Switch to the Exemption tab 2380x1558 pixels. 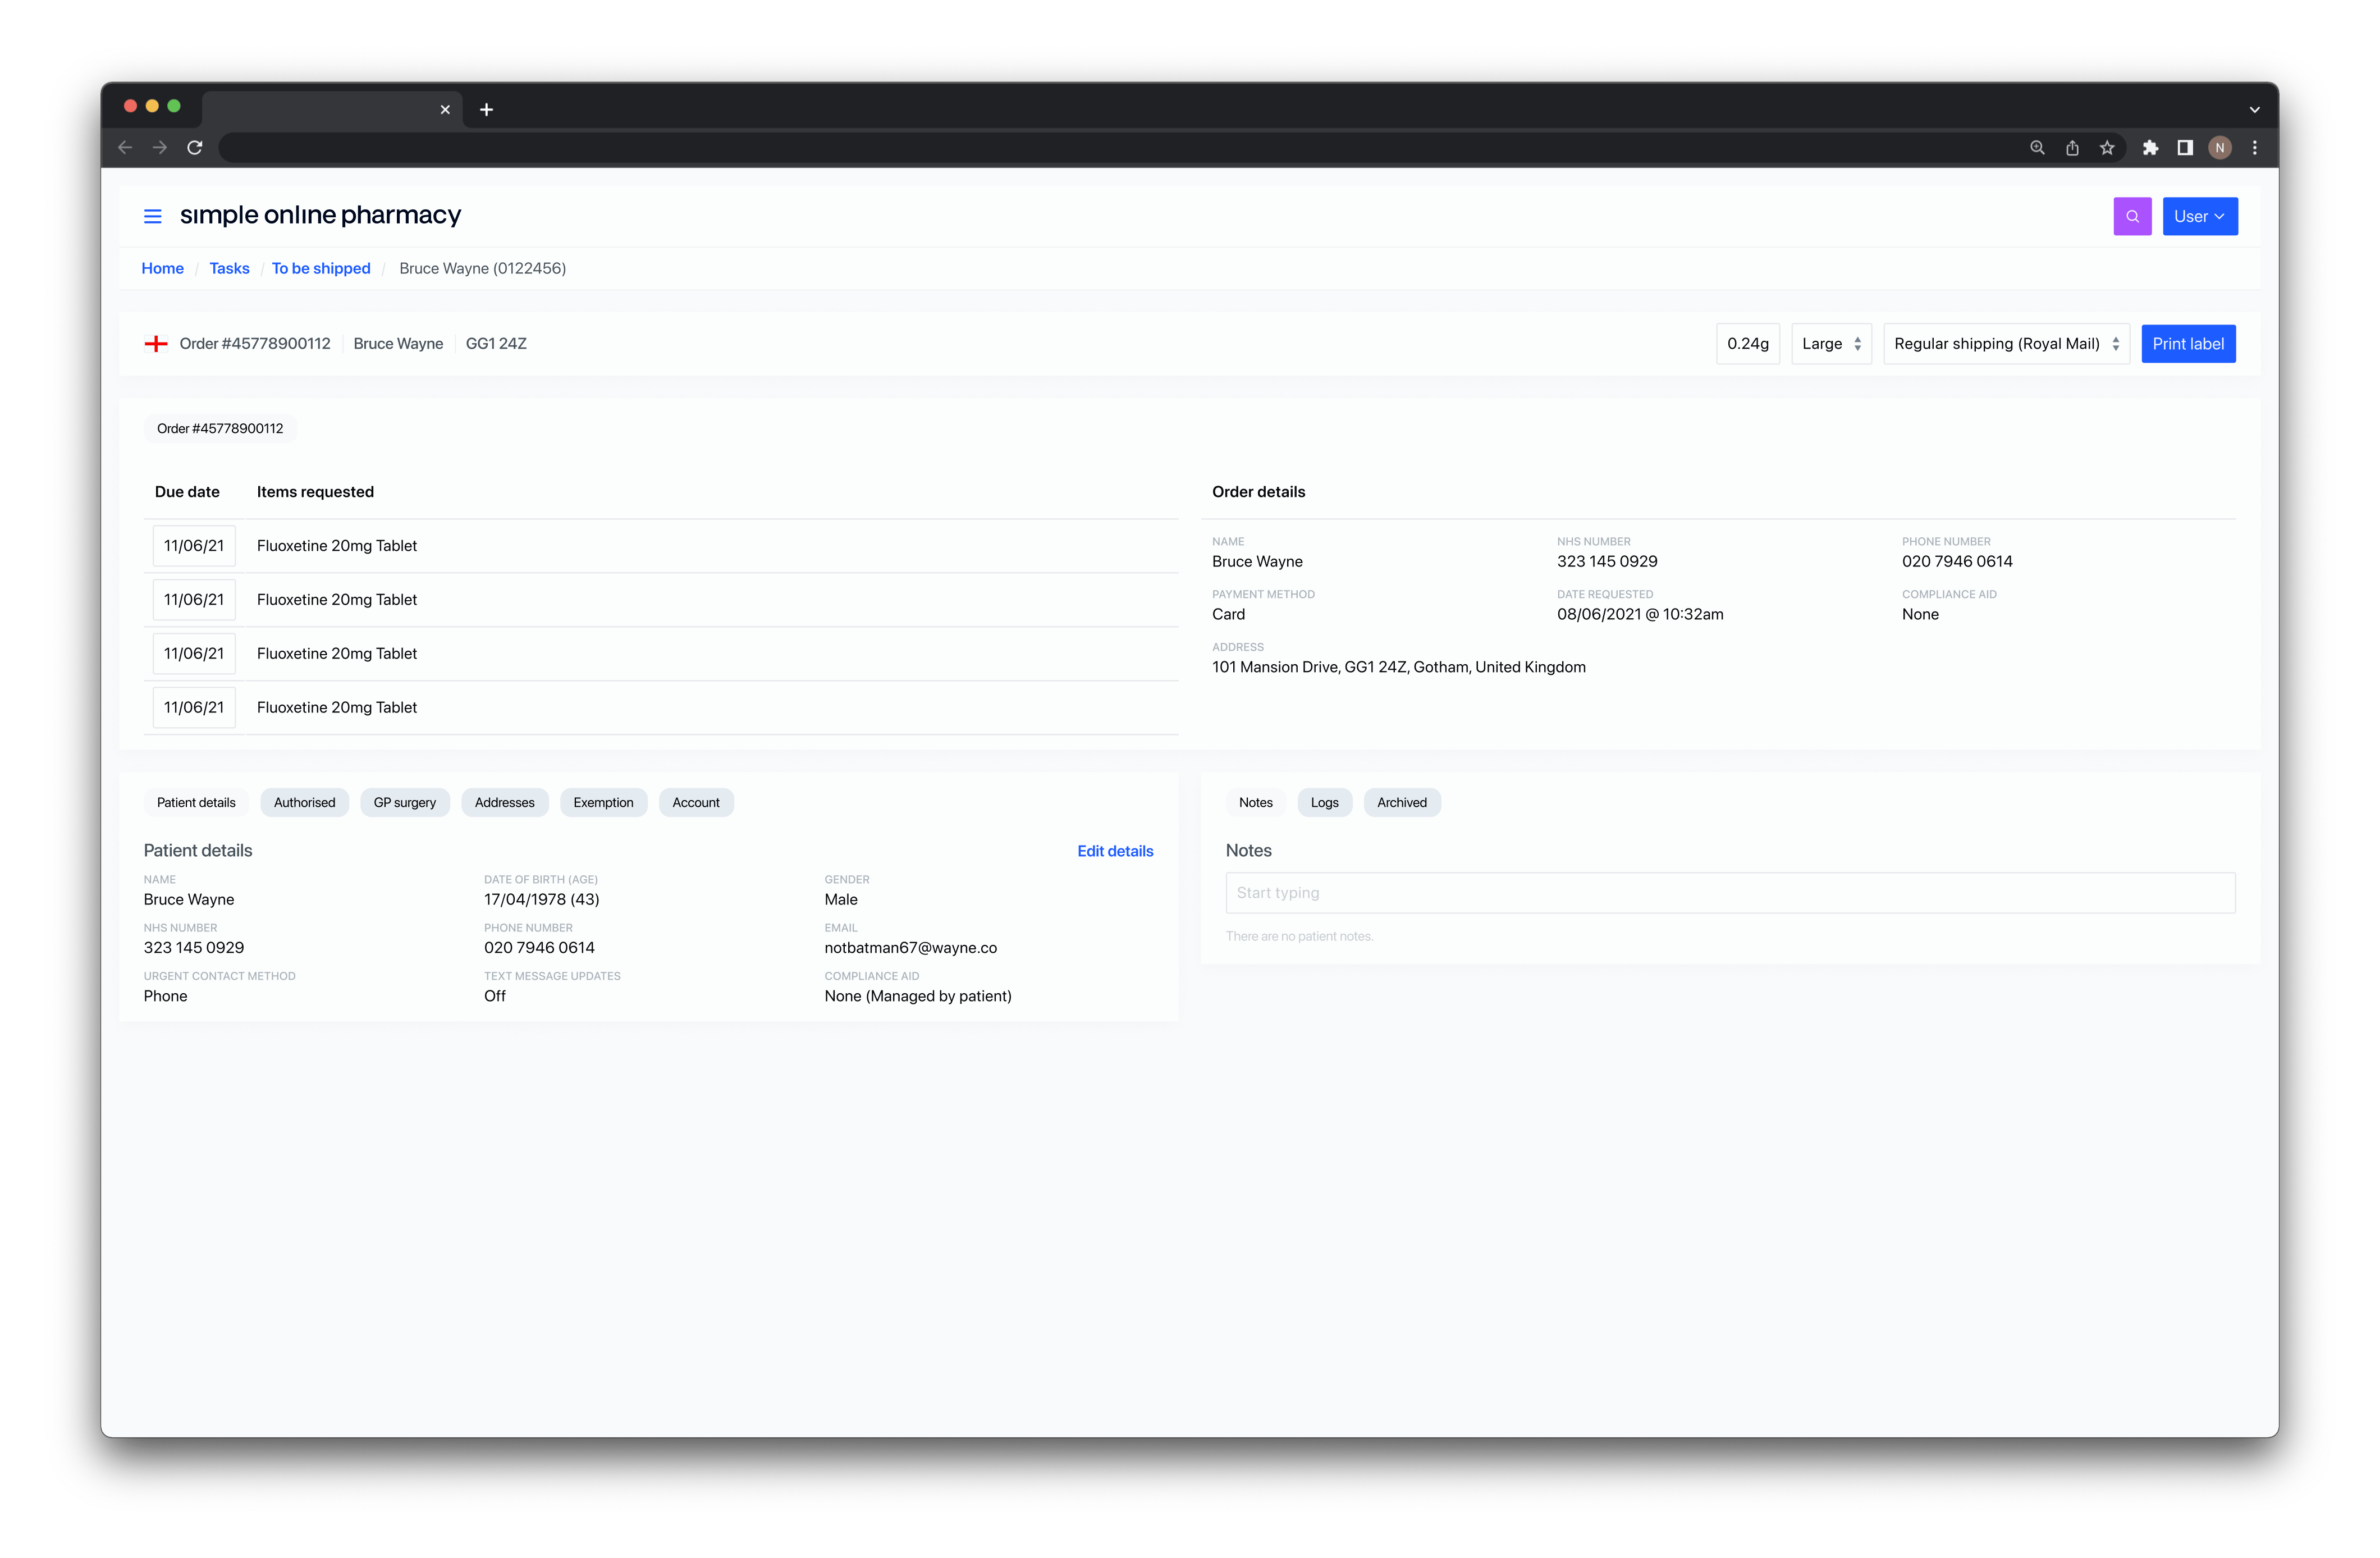[x=603, y=802]
